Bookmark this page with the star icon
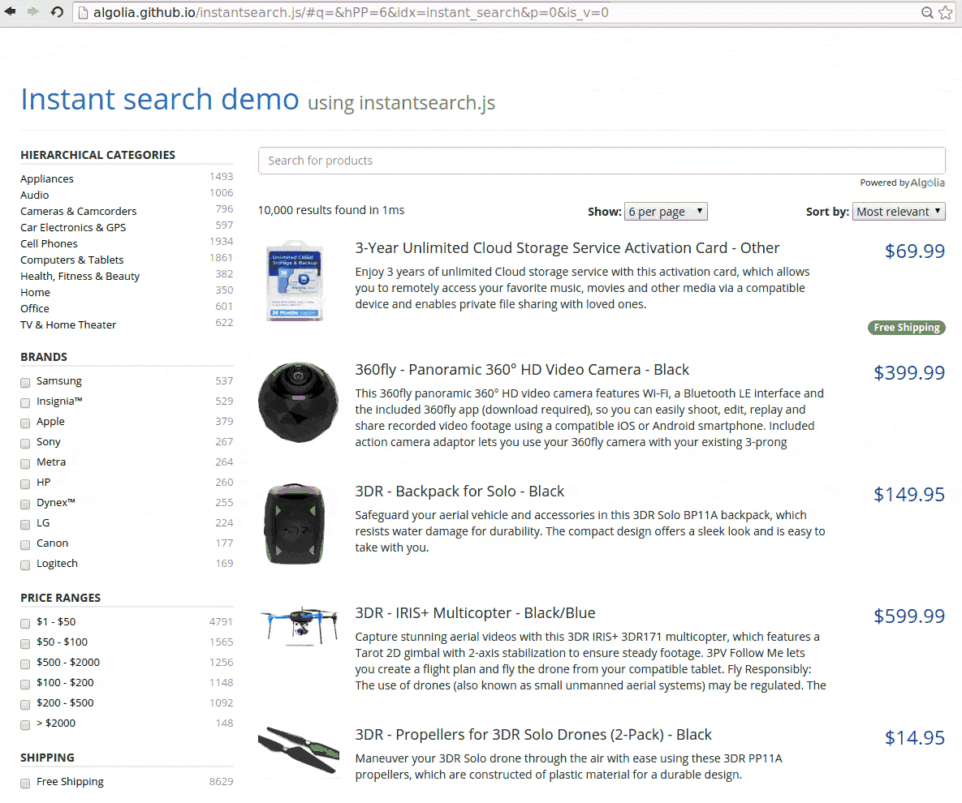The width and height of the screenshot is (962, 803). (946, 12)
